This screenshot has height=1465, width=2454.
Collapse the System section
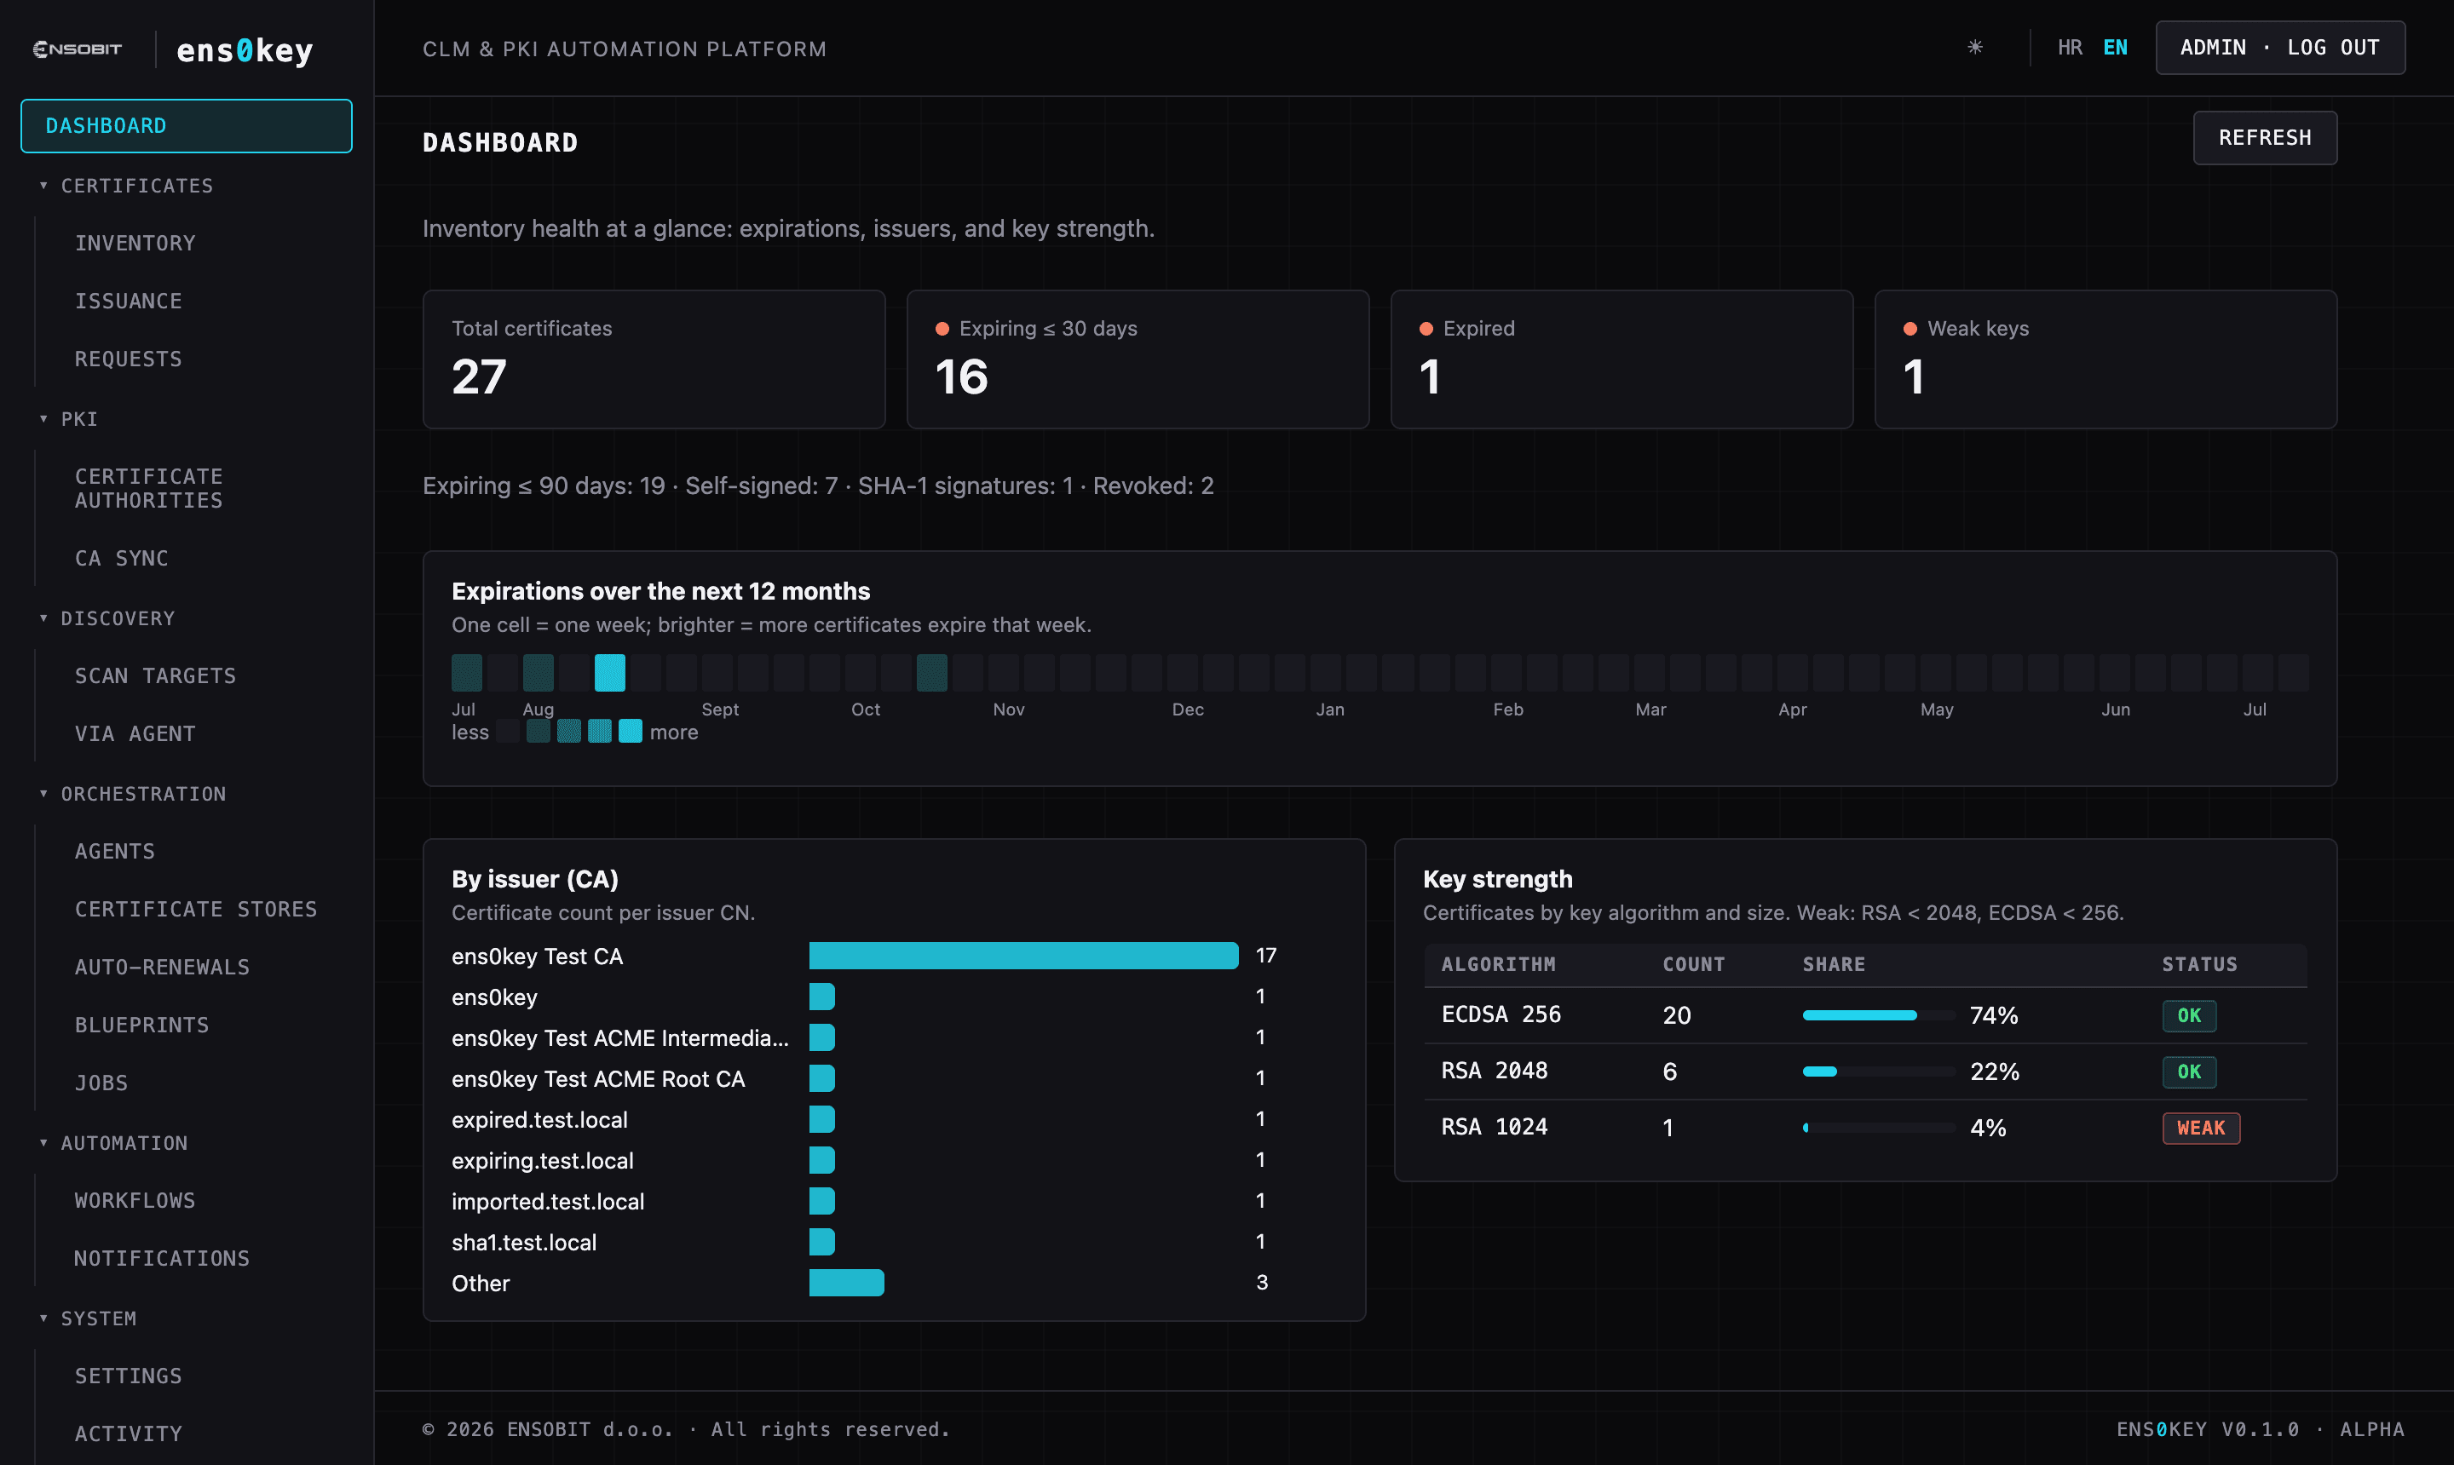(87, 1318)
